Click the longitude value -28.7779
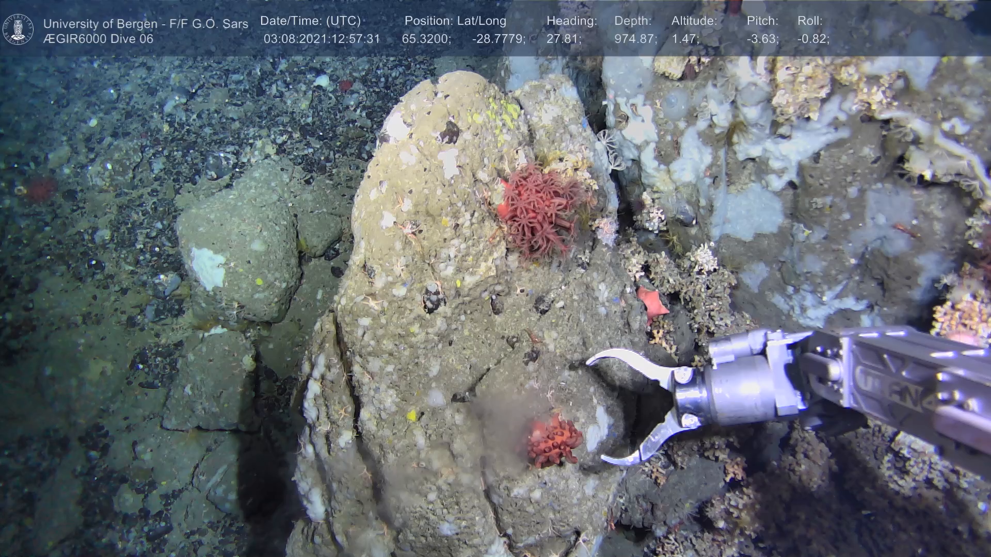991x557 pixels. 498,39
